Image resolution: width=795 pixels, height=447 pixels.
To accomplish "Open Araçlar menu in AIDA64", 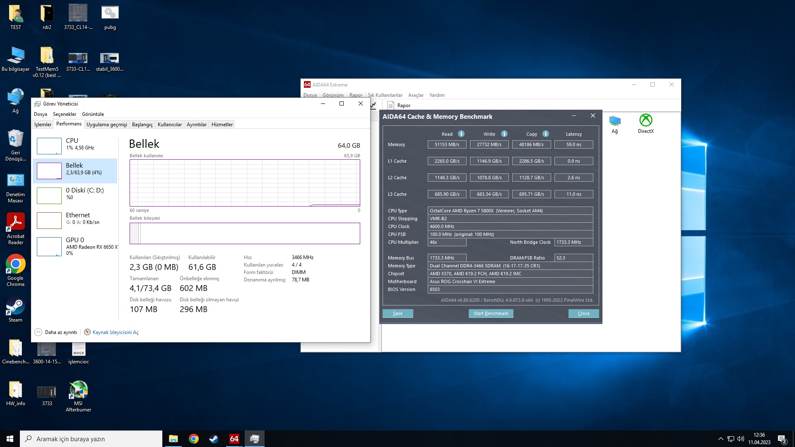I will (416, 95).
